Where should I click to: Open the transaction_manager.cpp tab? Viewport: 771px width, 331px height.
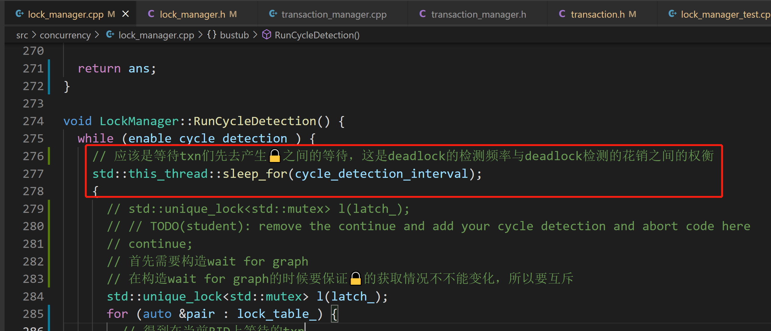(x=334, y=14)
